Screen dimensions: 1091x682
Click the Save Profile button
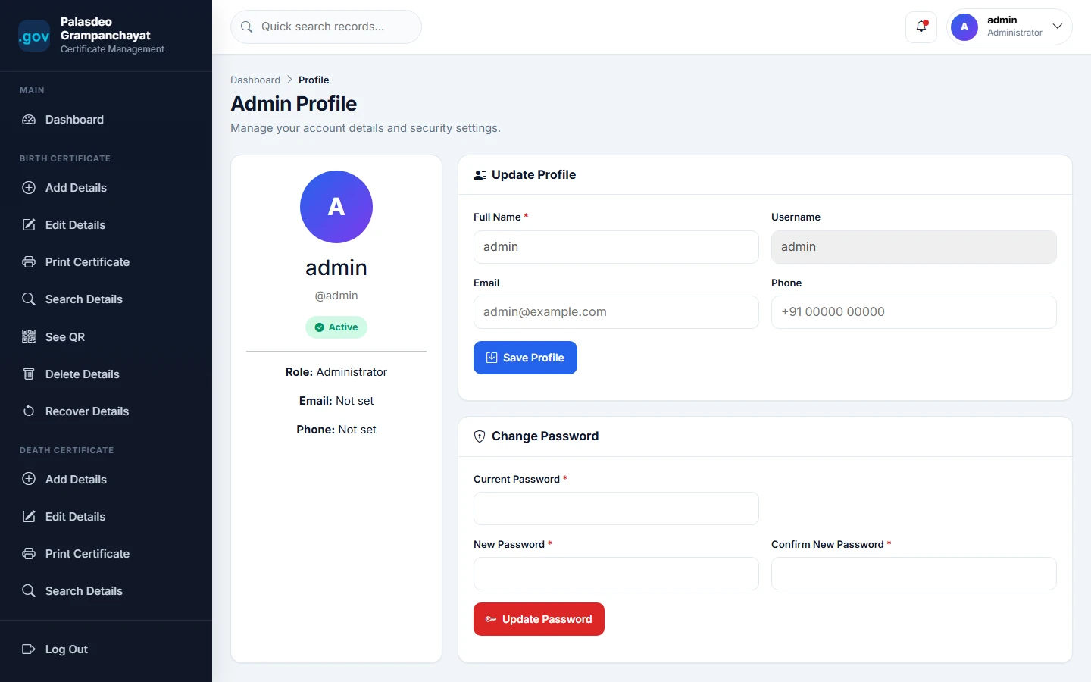(525, 358)
